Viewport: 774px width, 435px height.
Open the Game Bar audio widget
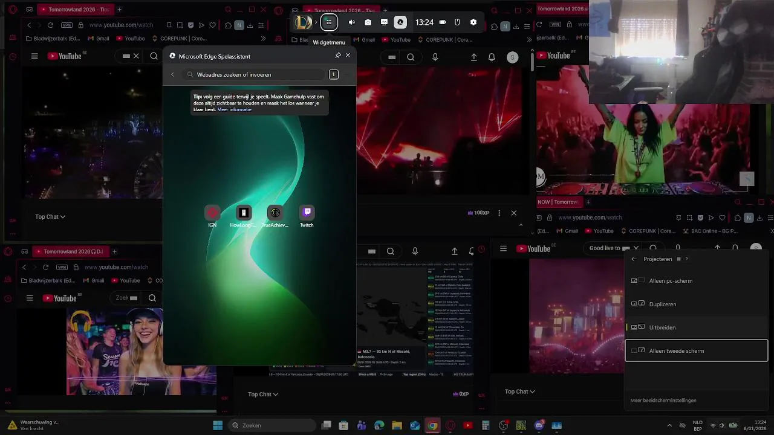click(352, 22)
